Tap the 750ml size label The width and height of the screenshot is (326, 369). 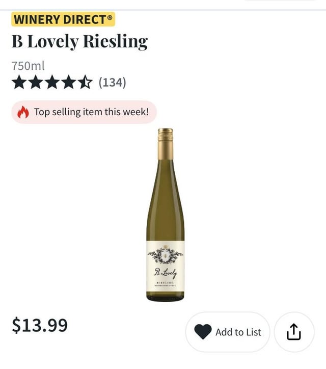point(28,66)
